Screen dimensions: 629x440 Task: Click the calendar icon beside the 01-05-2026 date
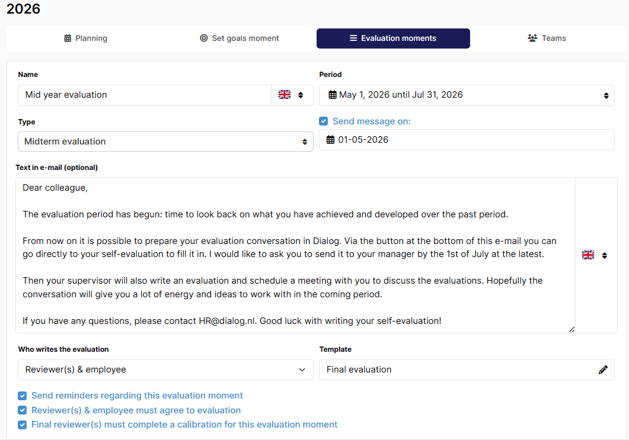point(331,140)
